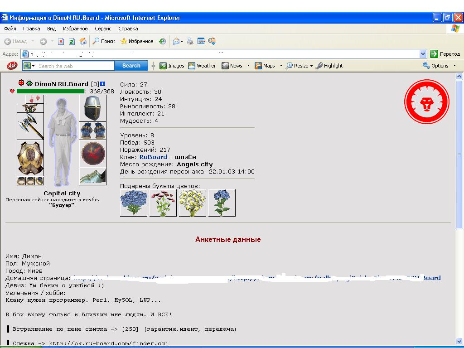The image size is (464, 348).
Task: Click the blue info icon next to [8]
Action: (102, 84)
